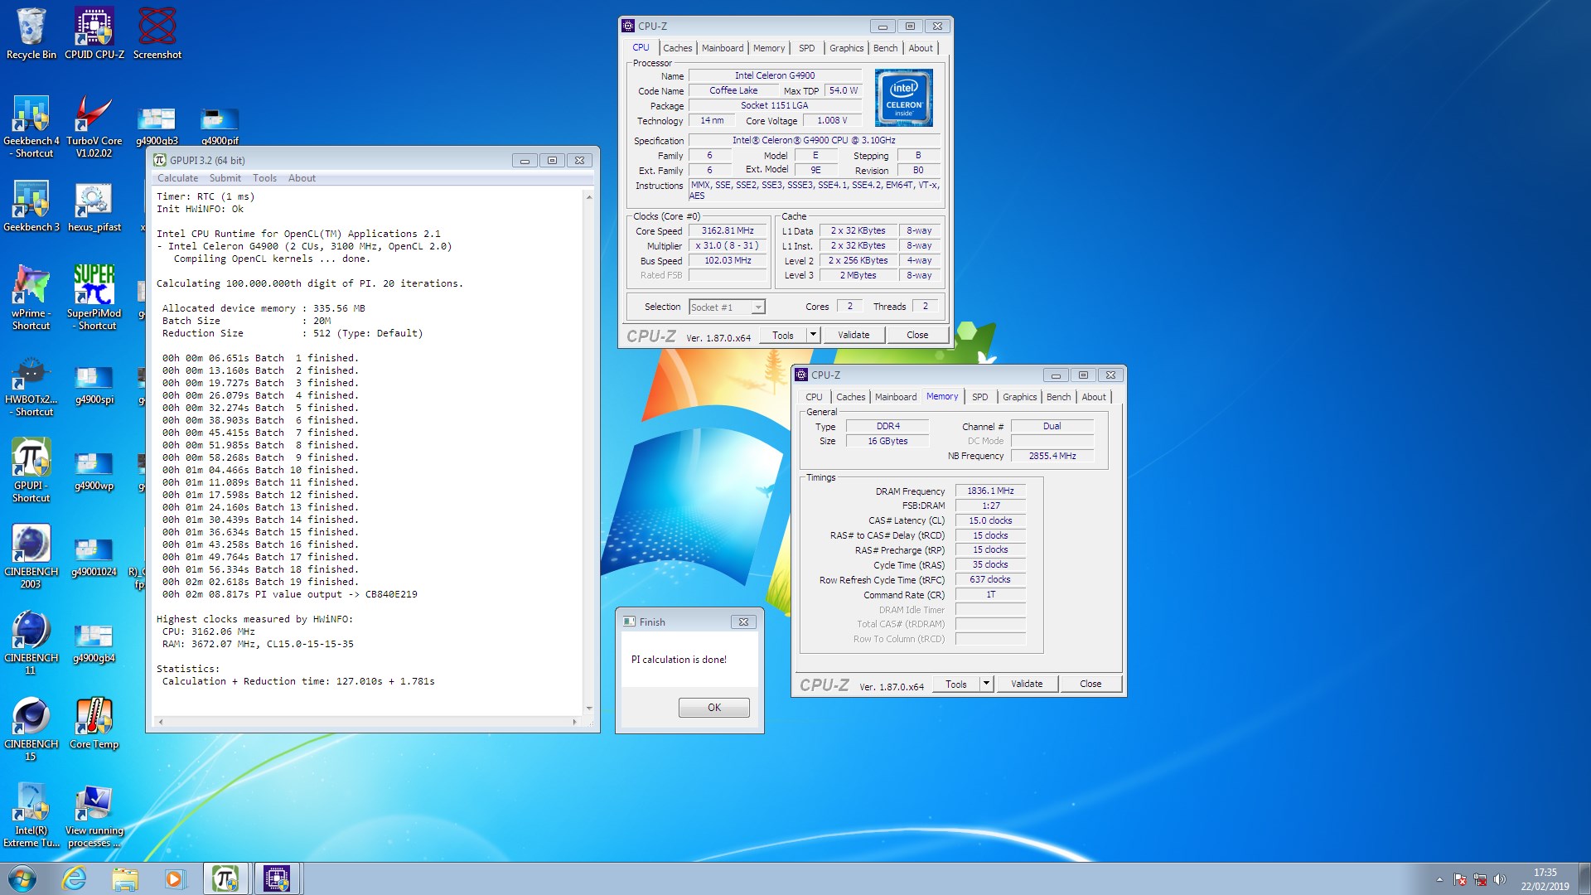Click the DRAM Frequency value 1836.1 MHz
1591x895 pixels.
(990, 491)
